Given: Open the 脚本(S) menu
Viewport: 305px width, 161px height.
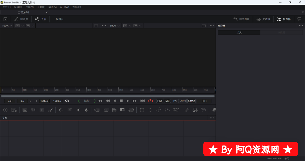Looking at the screenshot, I should [53, 7].
